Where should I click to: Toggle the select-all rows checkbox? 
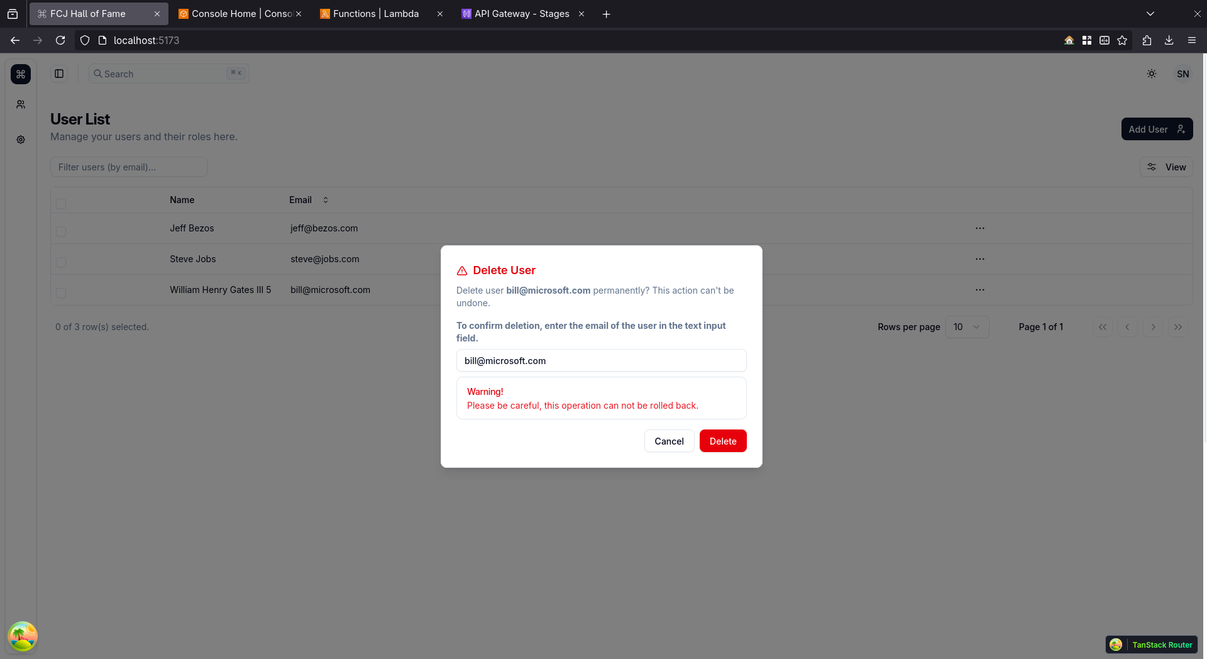coord(61,204)
